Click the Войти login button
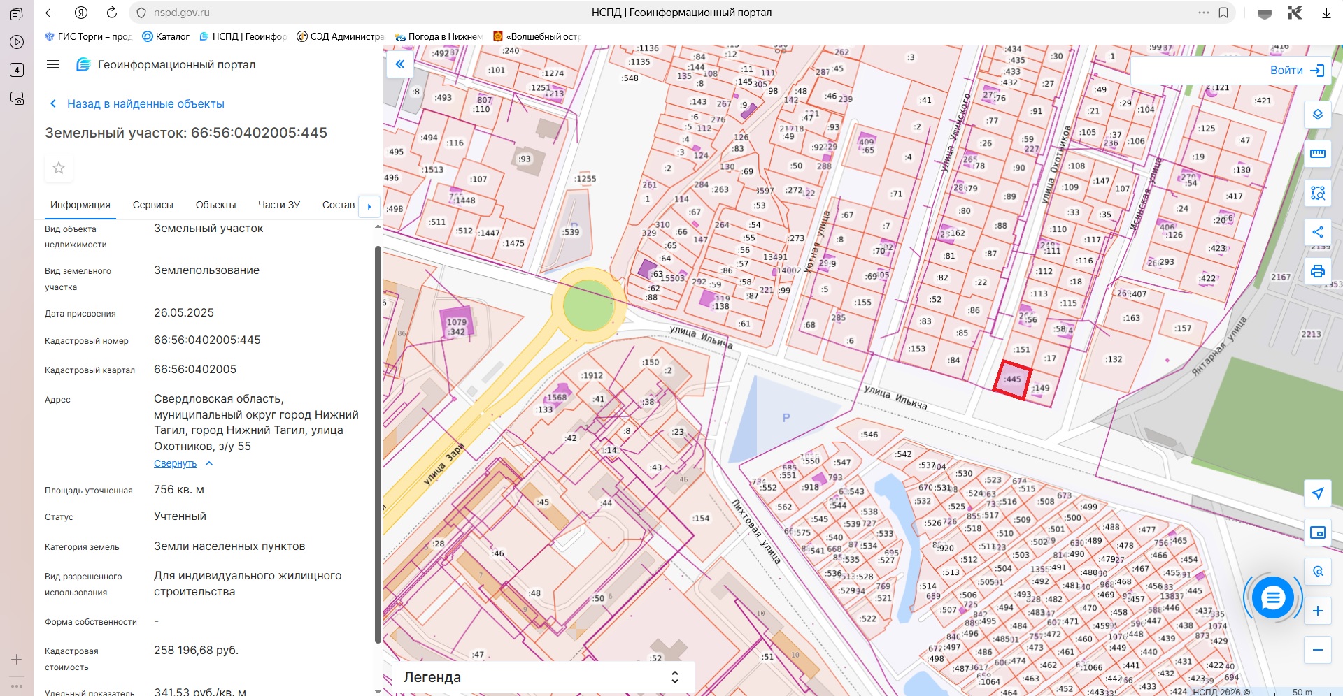This screenshot has height=696, width=1343. [1297, 71]
